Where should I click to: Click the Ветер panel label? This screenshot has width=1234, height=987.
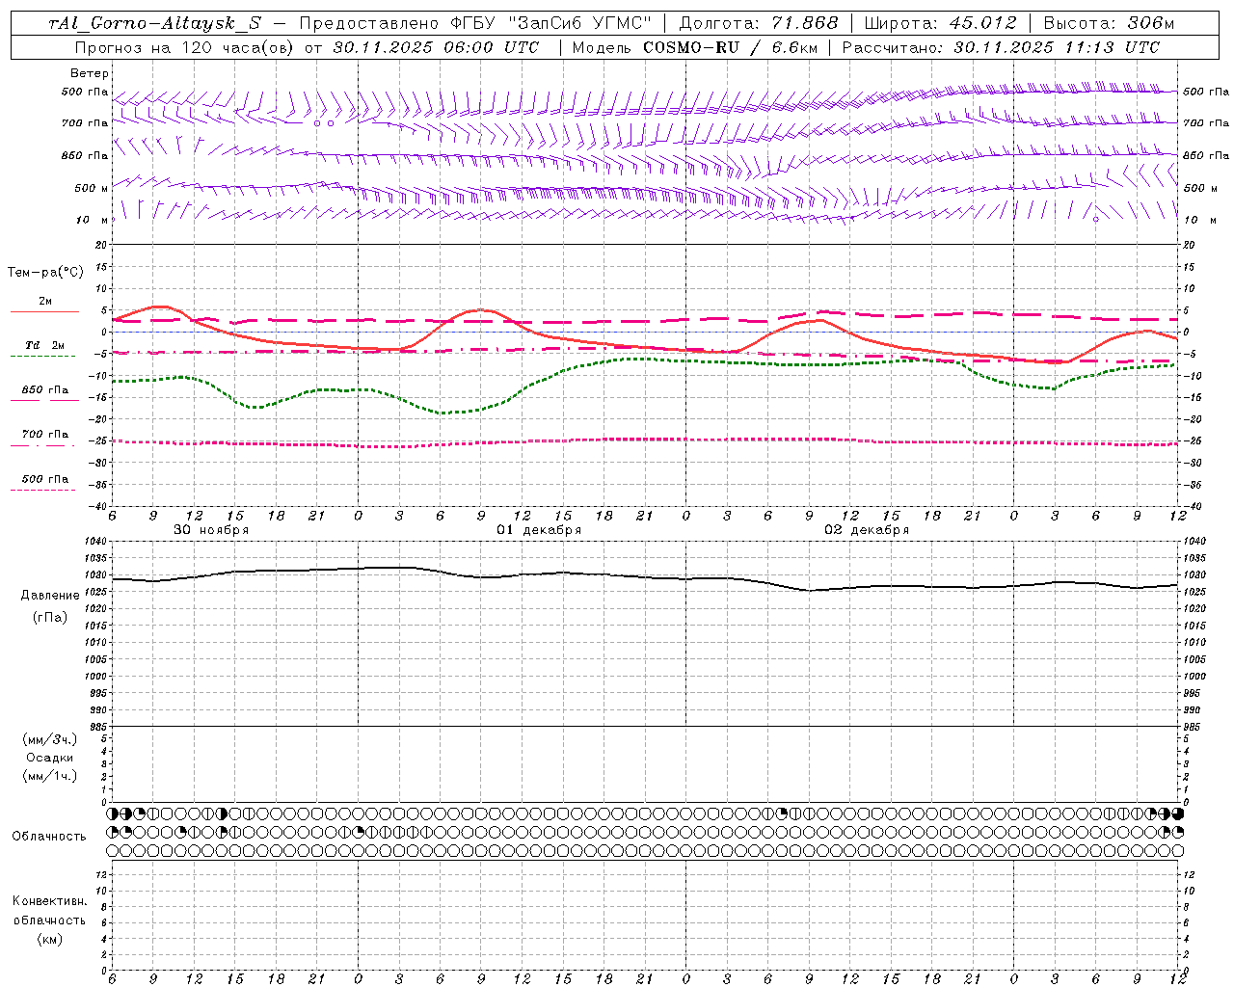tap(90, 73)
